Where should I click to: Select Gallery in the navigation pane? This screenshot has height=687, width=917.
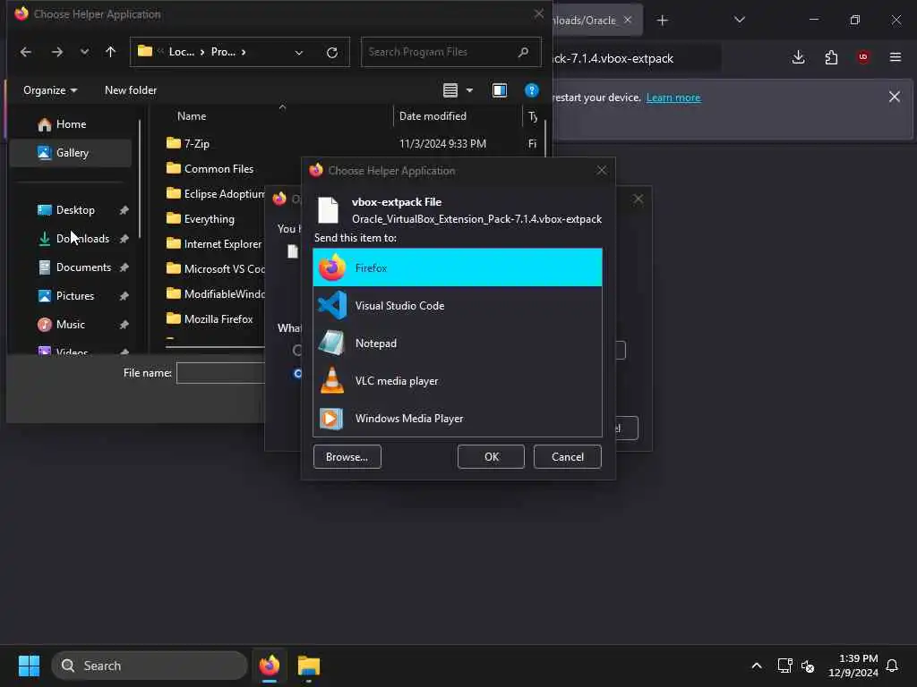(70, 152)
